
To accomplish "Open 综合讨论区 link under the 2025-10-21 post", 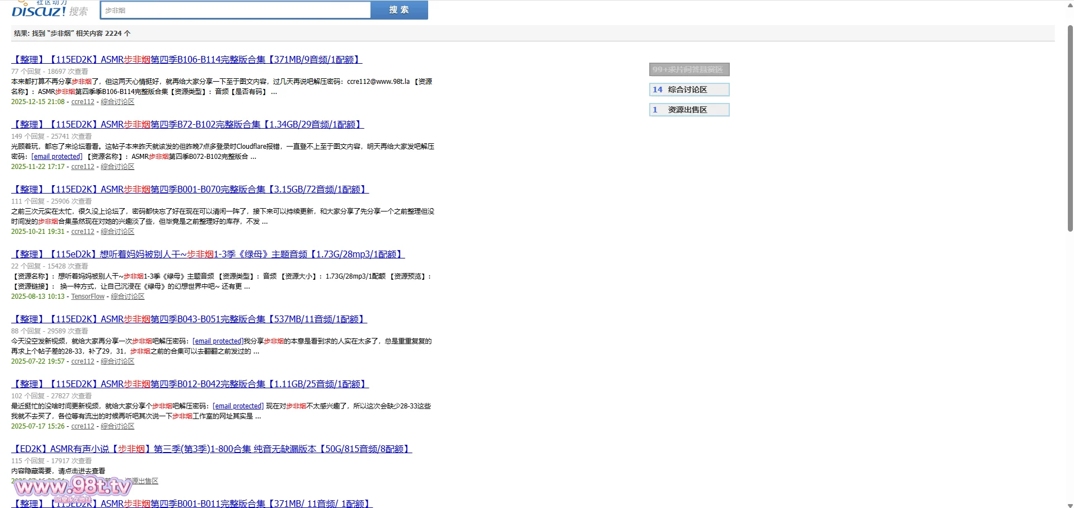I will coord(118,232).
